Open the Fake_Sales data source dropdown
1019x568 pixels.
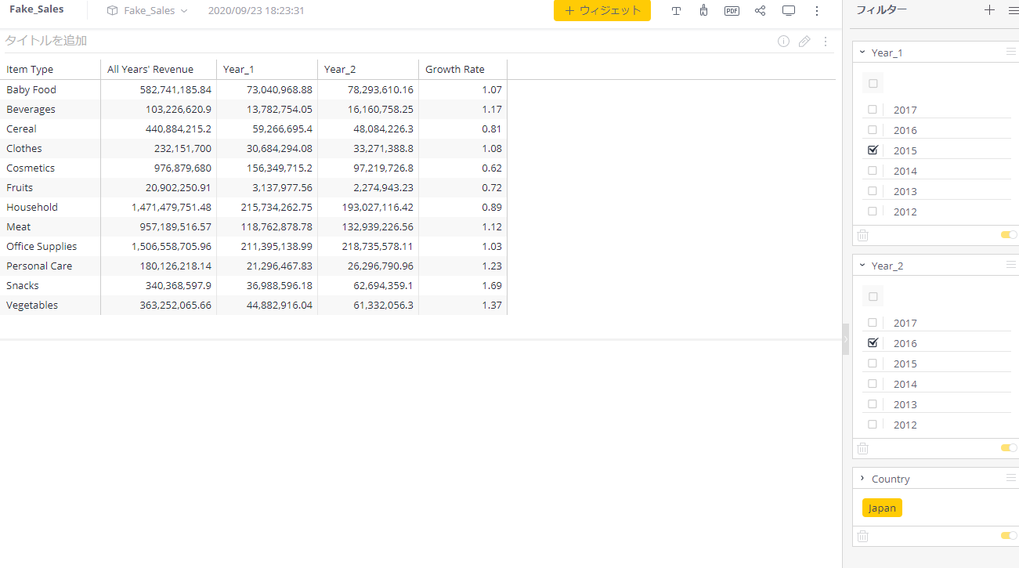pos(147,11)
